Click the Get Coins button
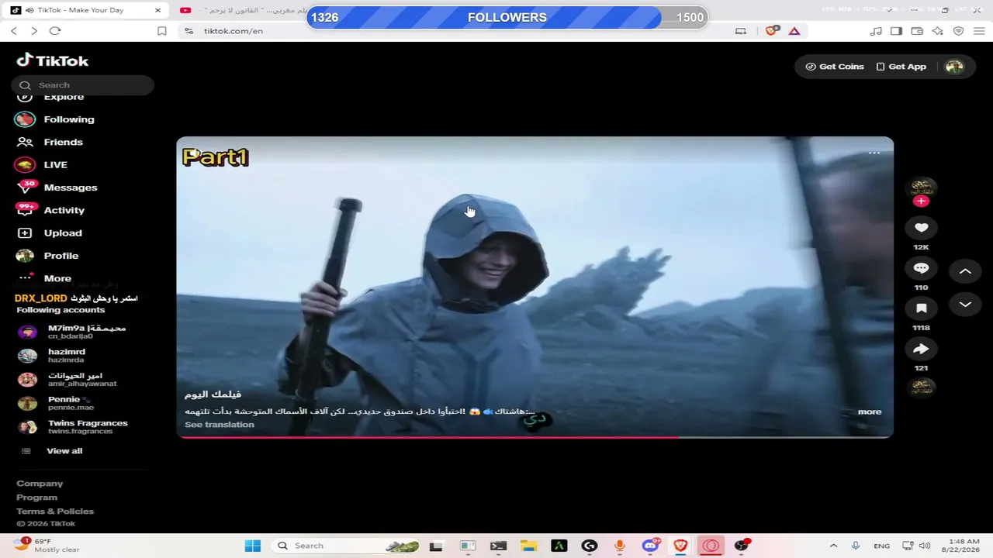The image size is (993, 558). click(835, 67)
